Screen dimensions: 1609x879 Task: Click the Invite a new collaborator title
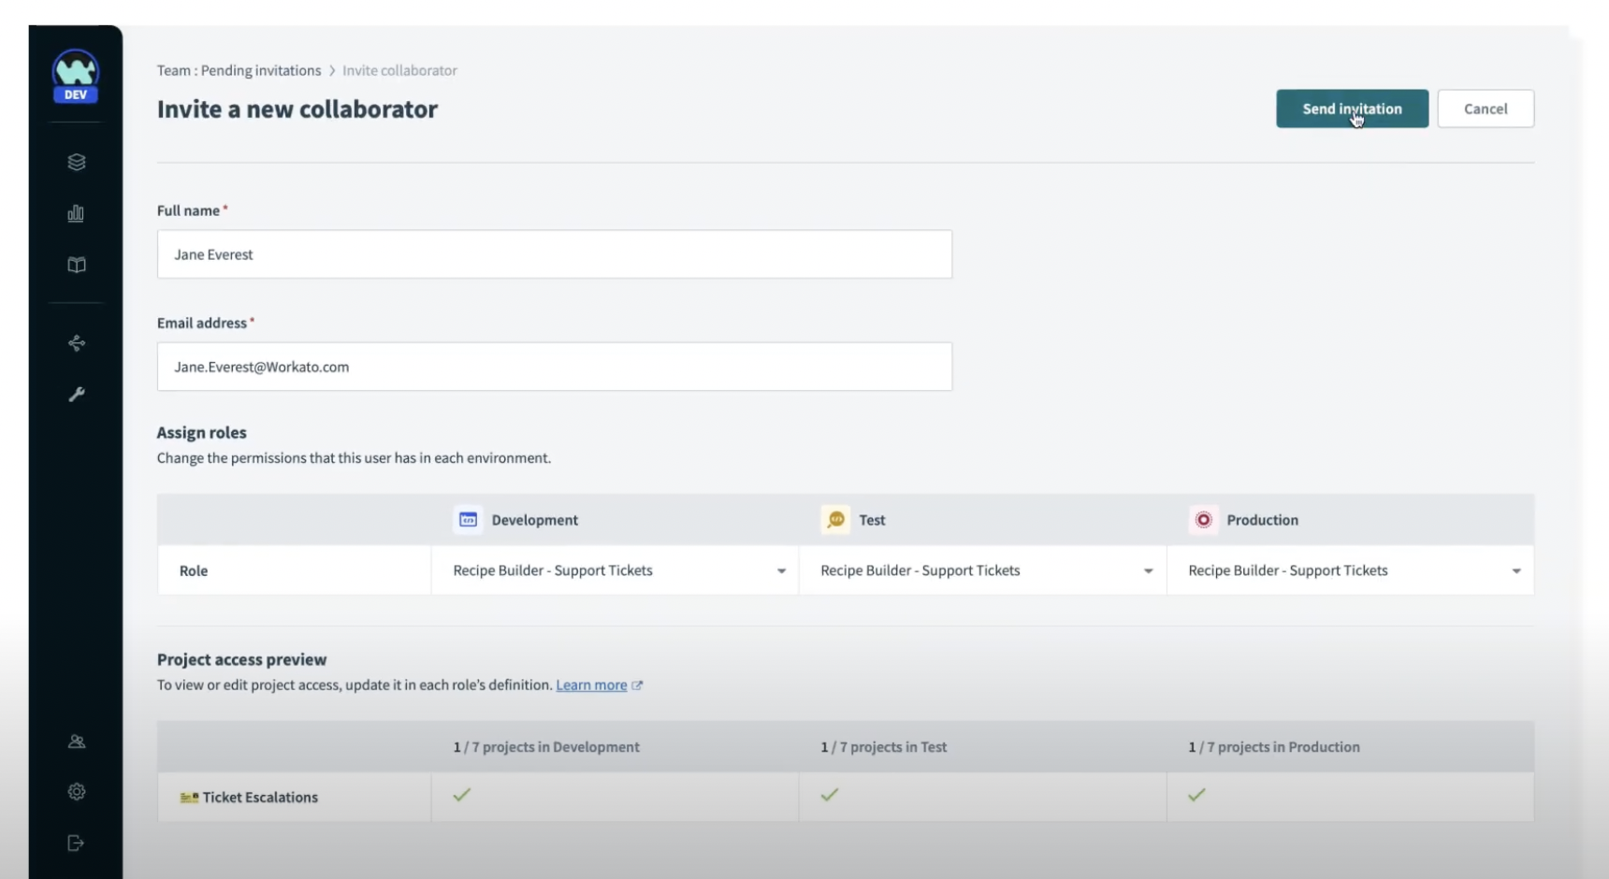click(297, 109)
